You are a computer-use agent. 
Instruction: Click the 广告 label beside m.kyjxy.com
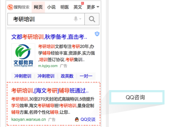(x=64, y=66)
